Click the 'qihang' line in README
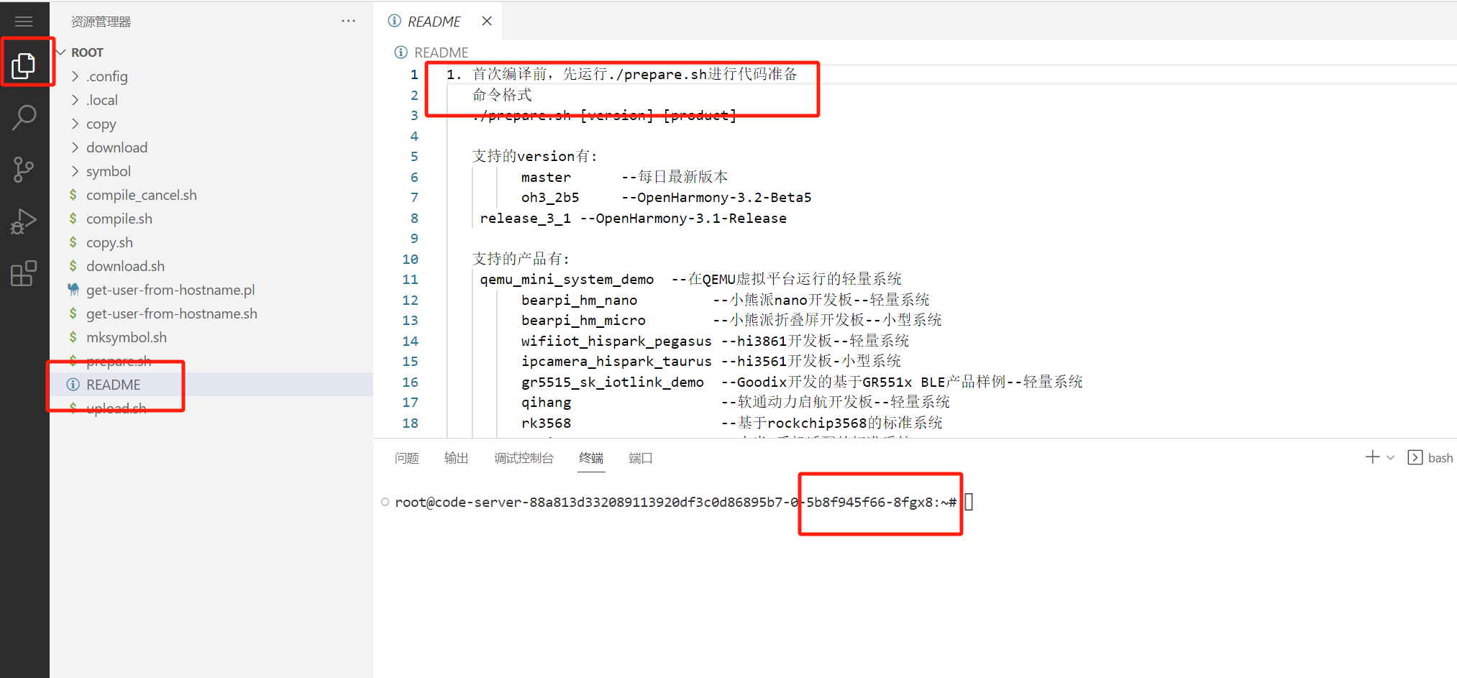 (x=735, y=402)
